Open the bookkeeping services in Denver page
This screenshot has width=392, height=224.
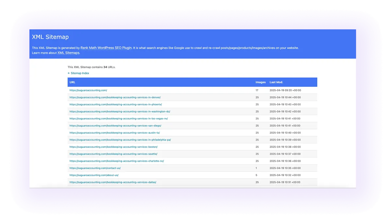pos(115,97)
